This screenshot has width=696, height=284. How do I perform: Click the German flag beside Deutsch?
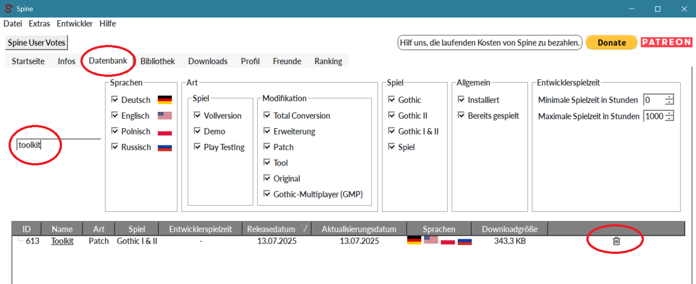click(164, 100)
